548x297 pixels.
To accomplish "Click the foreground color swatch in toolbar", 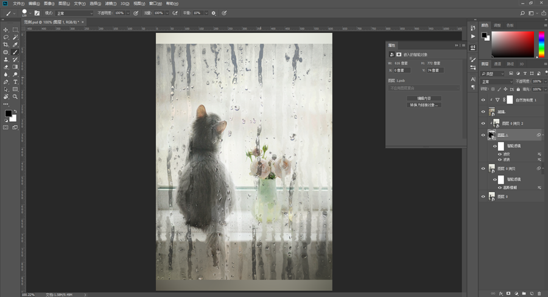I will click(x=9, y=113).
